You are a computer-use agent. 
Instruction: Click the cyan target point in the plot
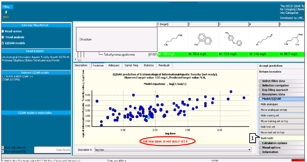[149, 118]
